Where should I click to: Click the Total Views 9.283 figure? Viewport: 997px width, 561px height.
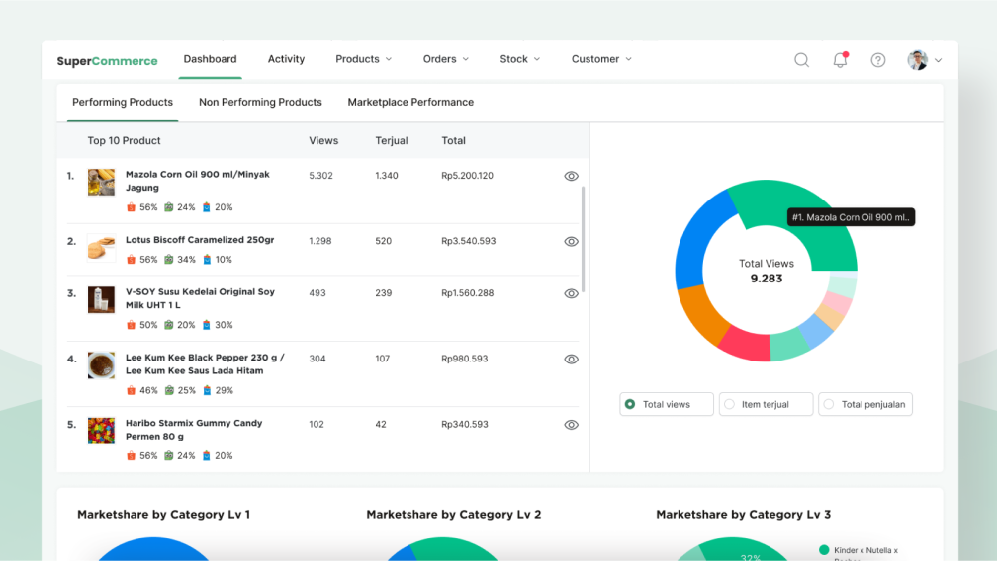tap(767, 279)
